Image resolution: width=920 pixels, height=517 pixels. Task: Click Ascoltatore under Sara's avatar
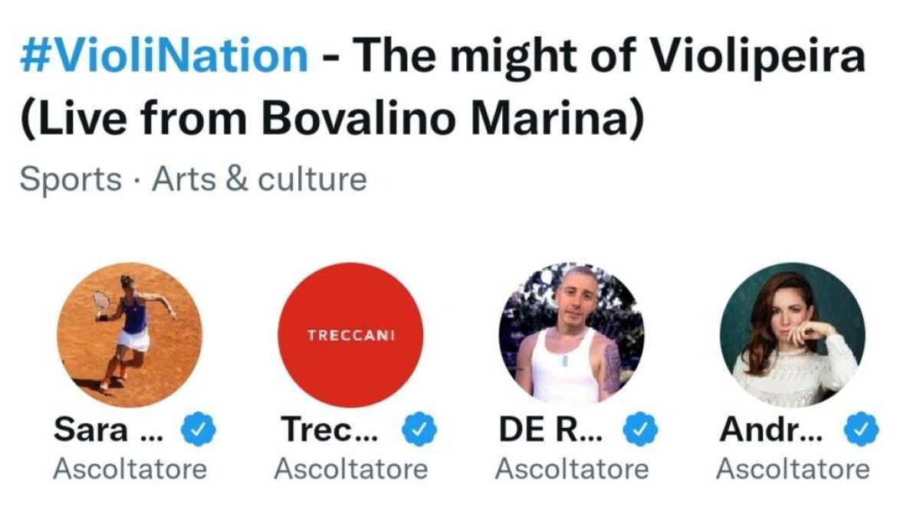pyautogui.click(x=130, y=467)
